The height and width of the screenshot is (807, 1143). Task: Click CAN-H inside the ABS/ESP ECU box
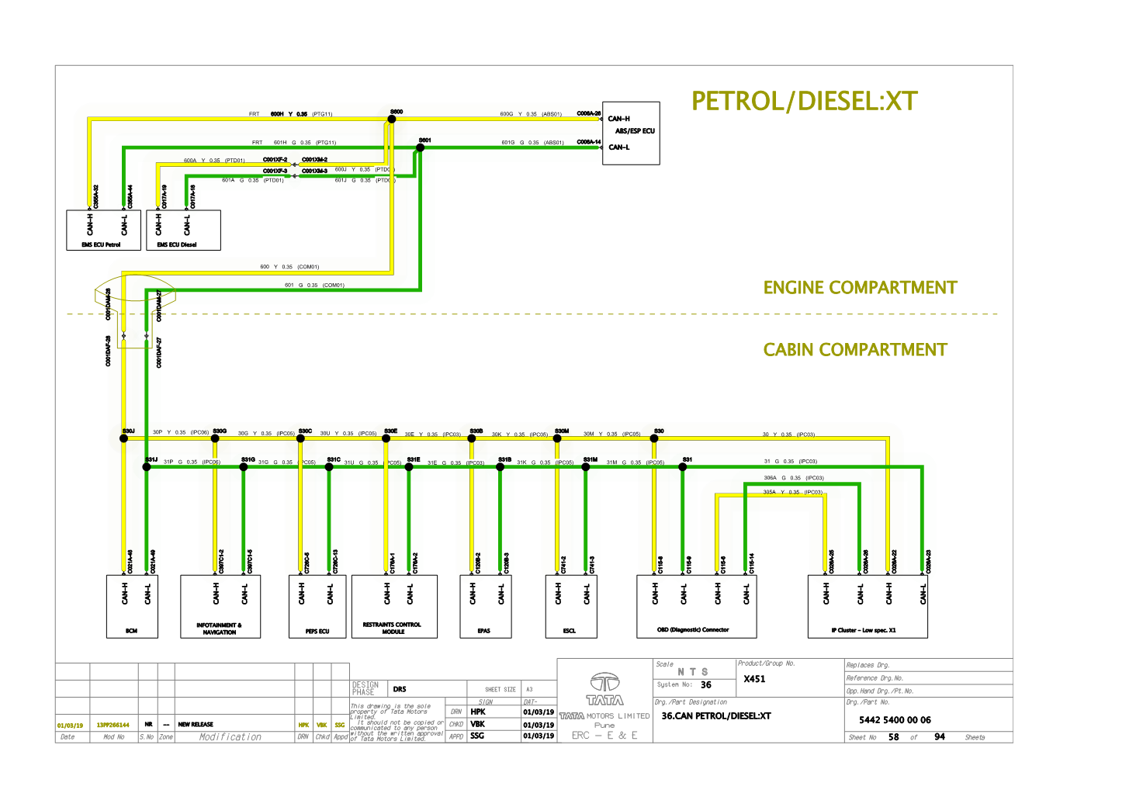coord(619,119)
